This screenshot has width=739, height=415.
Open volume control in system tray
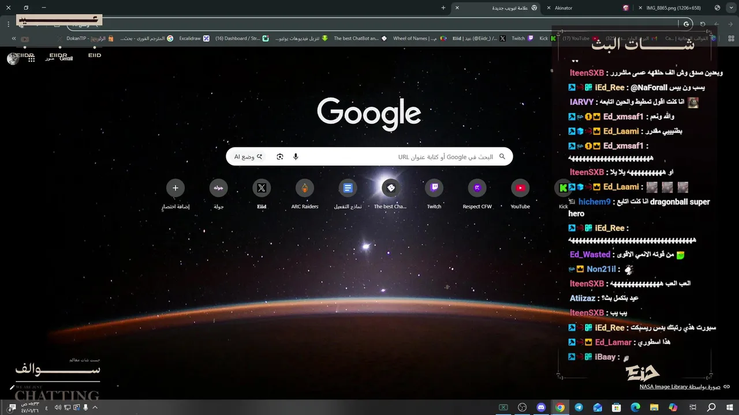(x=58, y=408)
